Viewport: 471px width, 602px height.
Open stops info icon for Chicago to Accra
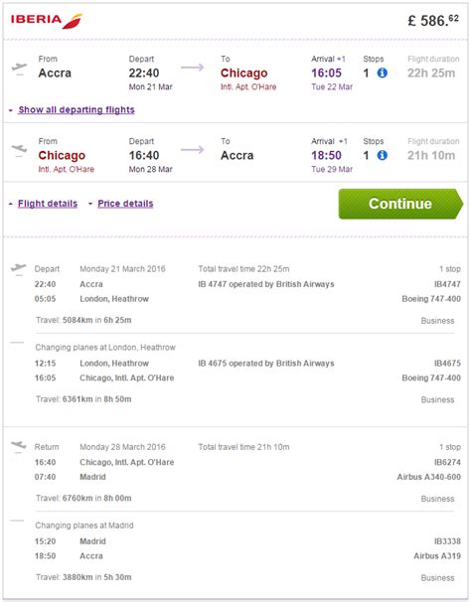[x=382, y=155]
